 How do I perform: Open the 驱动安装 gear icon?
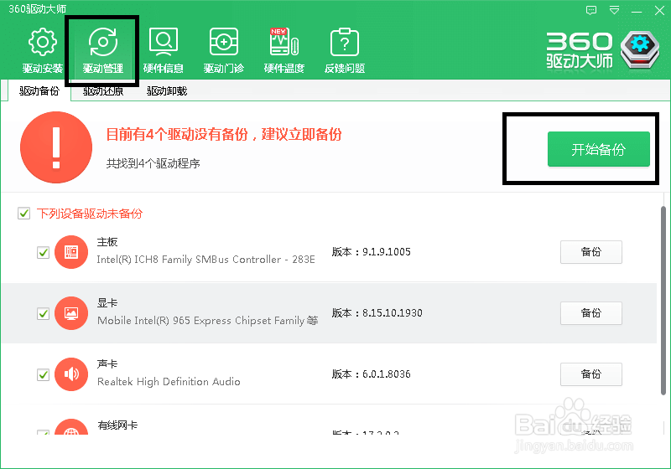tap(43, 42)
